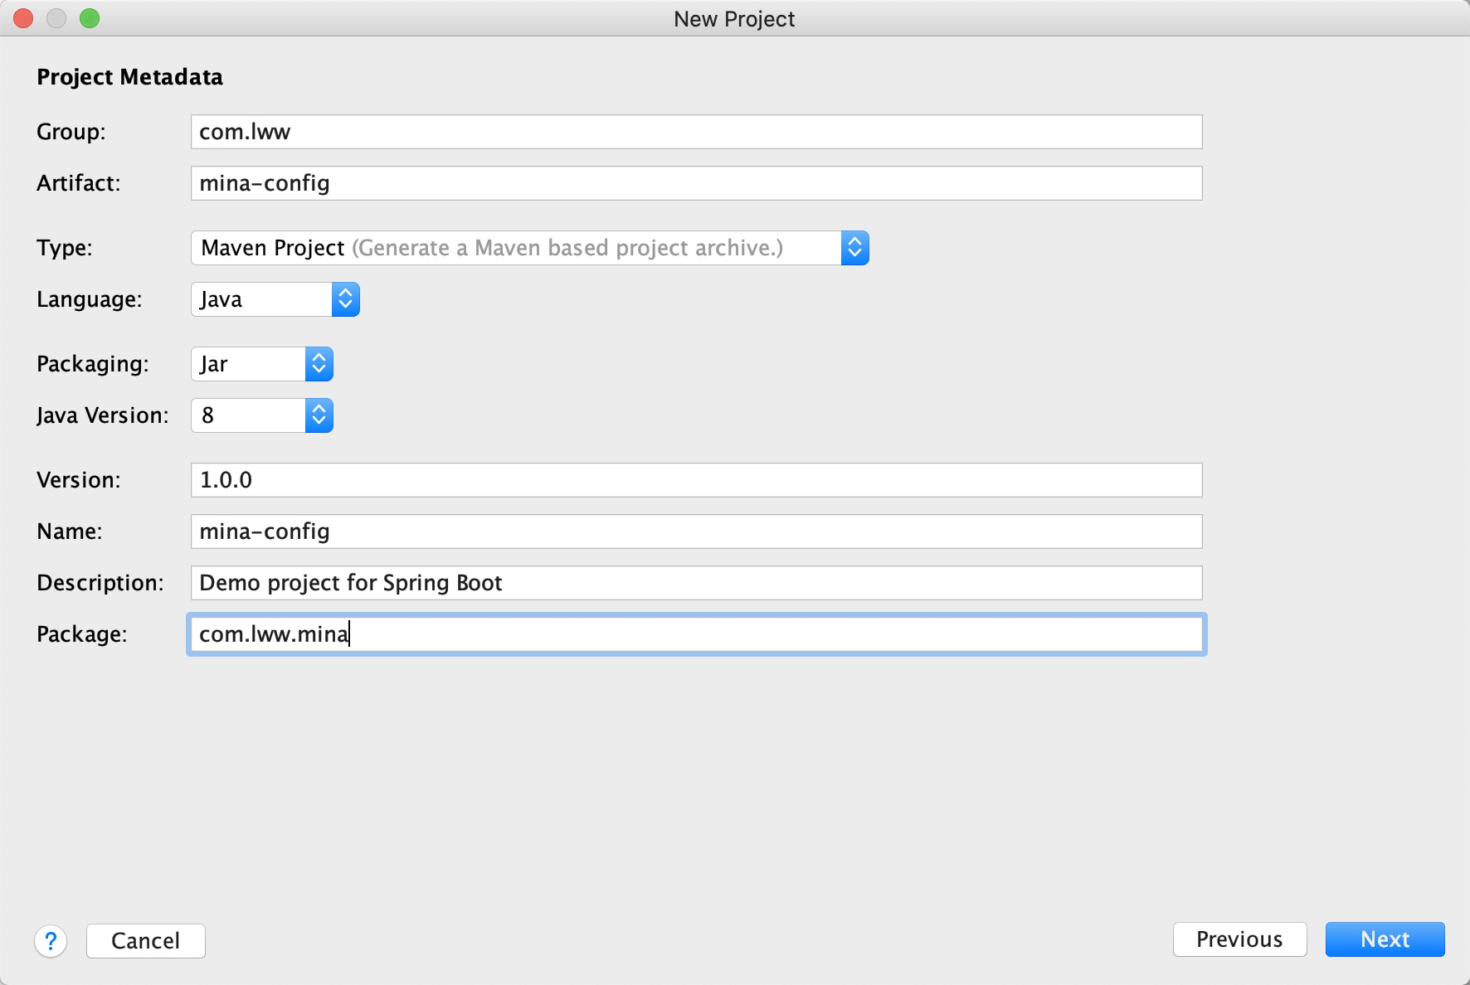Click the Java Version stepper arrows

[x=319, y=415]
